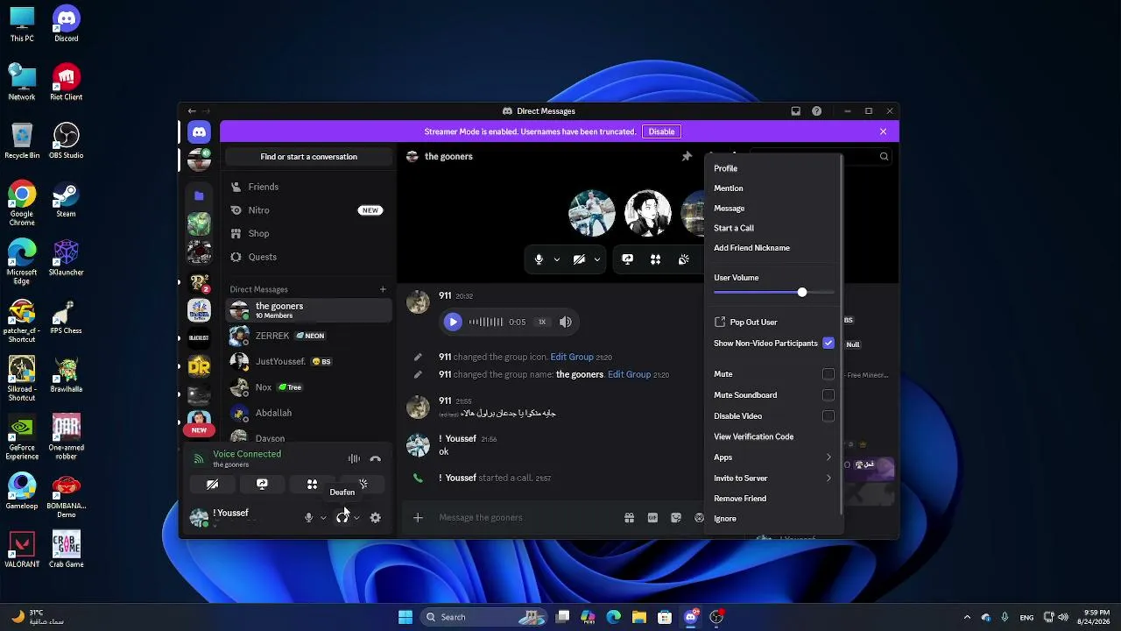Open Steam desktop shortcut
The height and width of the screenshot is (631, 1121).
(66, 199)
